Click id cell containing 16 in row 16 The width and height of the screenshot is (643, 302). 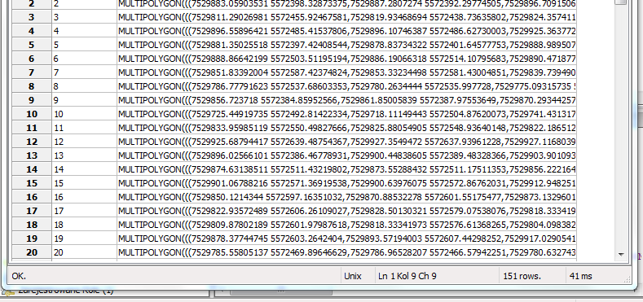85,197
